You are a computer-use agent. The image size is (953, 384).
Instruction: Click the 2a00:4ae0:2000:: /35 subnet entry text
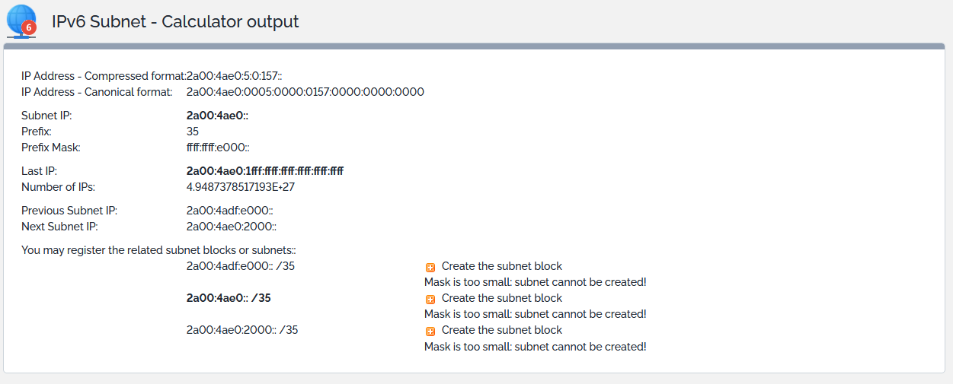click(241, 330)
